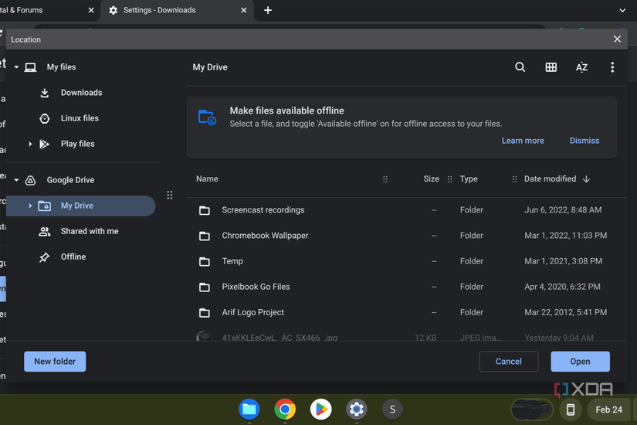Click the Feb 24 date in shelf
637x425 pixels.
pos(608,410)
